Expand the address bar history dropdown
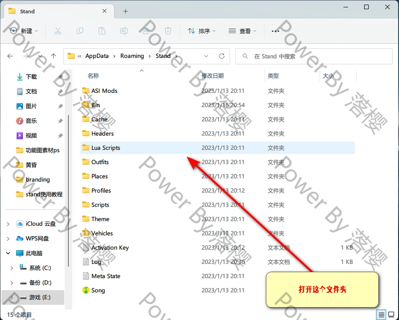 tap(206, 56)
